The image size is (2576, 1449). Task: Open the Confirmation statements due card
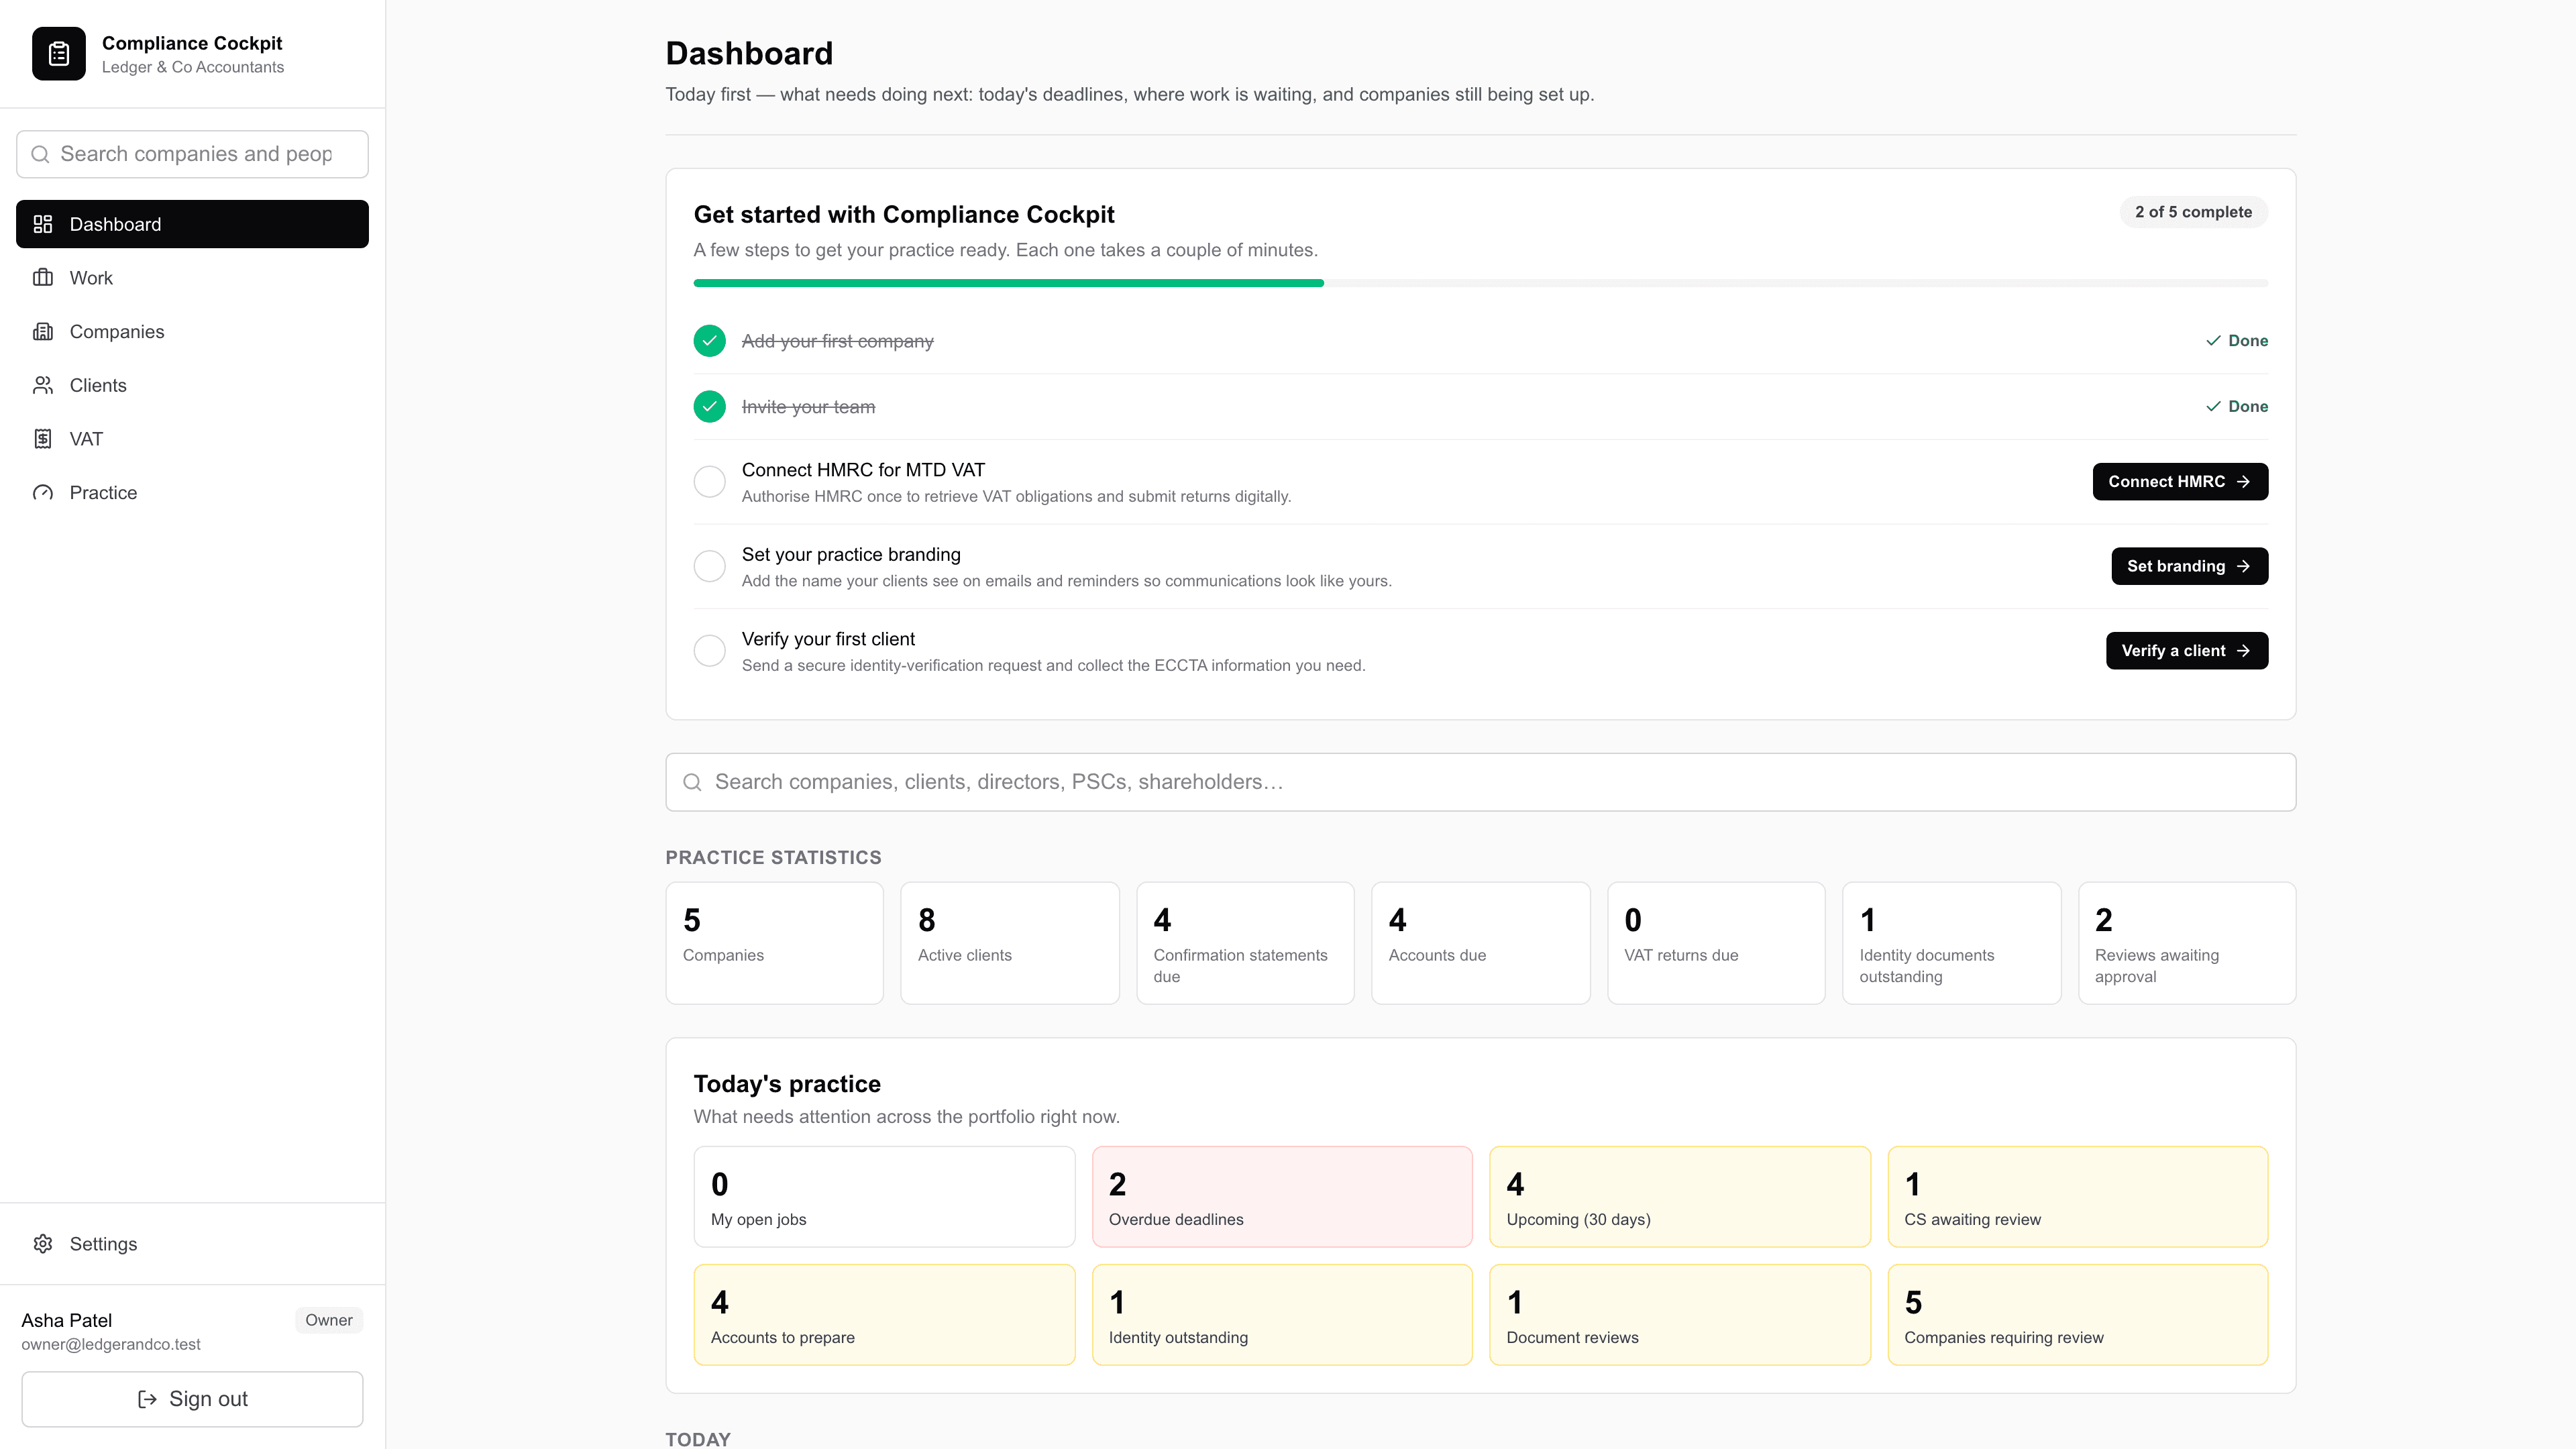1246,943
